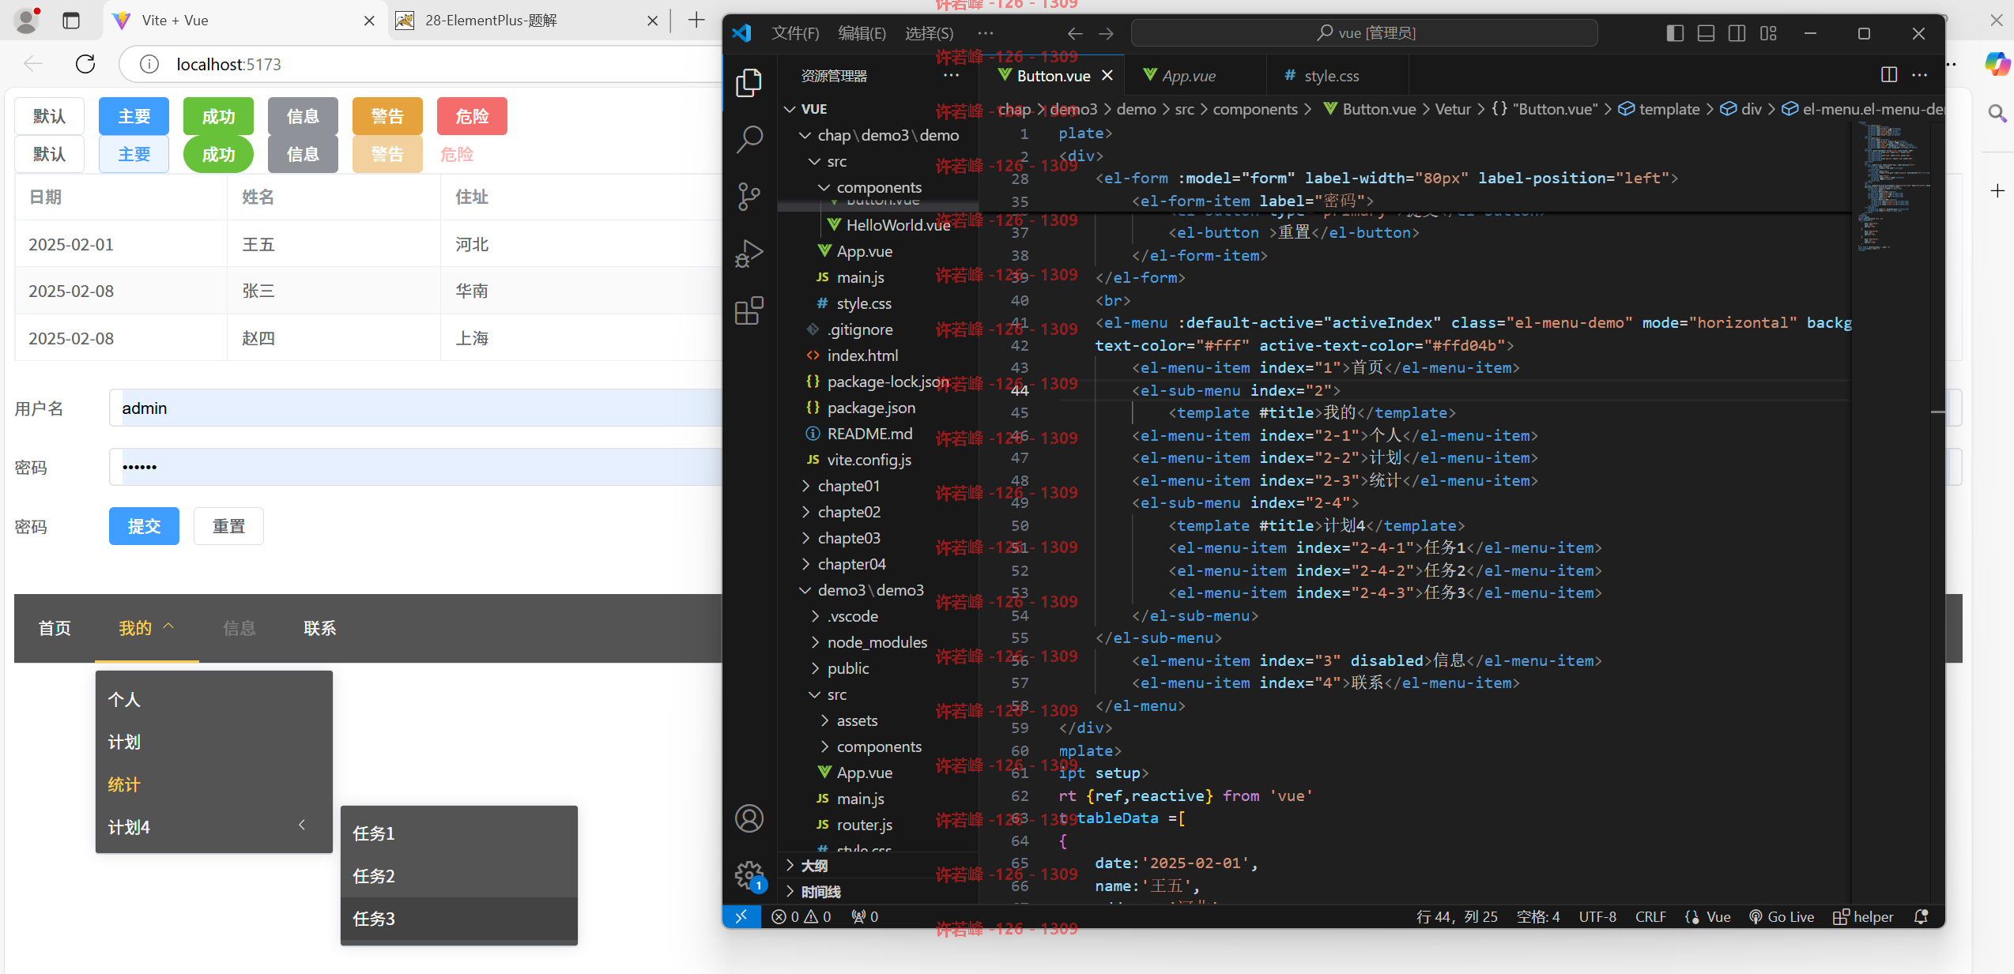
Task: Open the 选择(S) menu
Action: click(929, 33)
